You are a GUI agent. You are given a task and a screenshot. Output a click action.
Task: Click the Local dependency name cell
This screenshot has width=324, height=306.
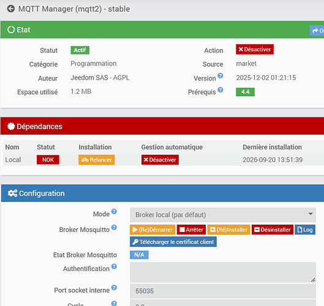(x=13, y=160)
